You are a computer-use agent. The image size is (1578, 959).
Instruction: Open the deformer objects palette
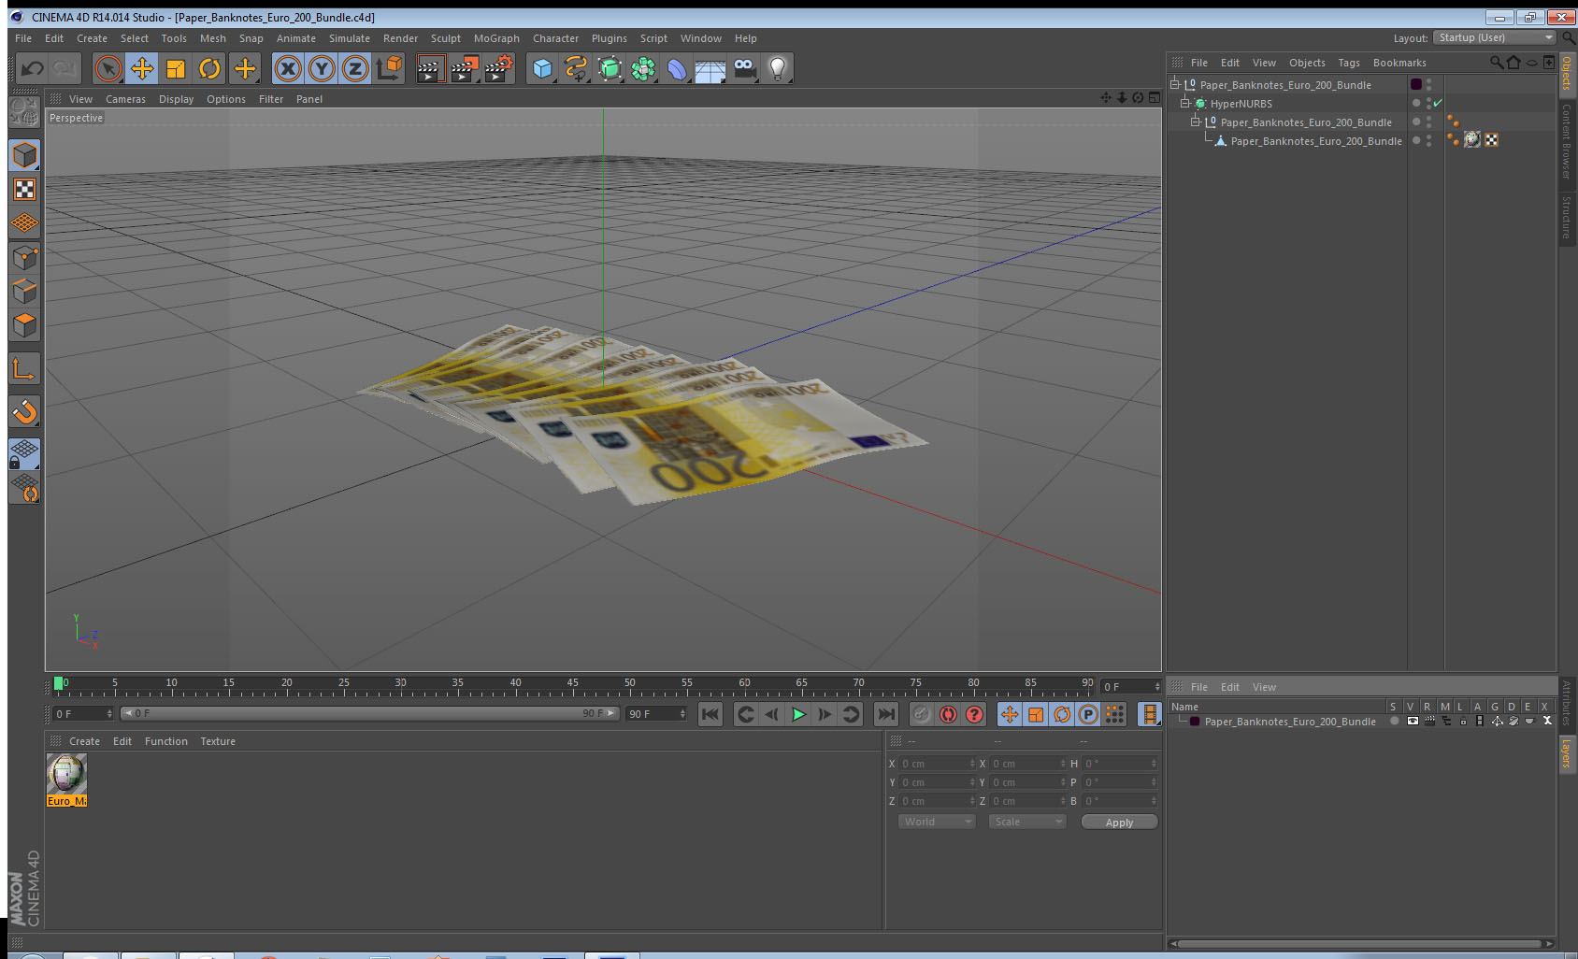pos(677,68)
